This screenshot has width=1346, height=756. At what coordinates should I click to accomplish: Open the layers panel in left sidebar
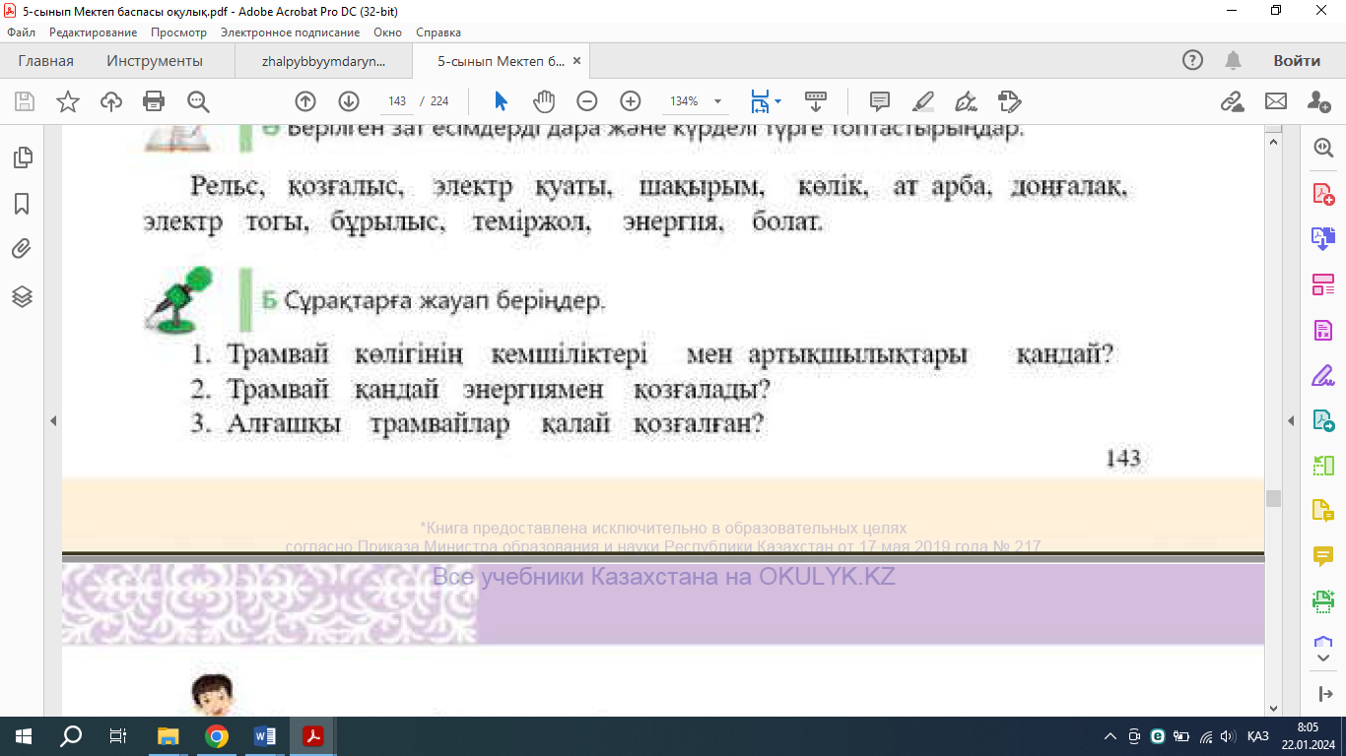(22, 296)
